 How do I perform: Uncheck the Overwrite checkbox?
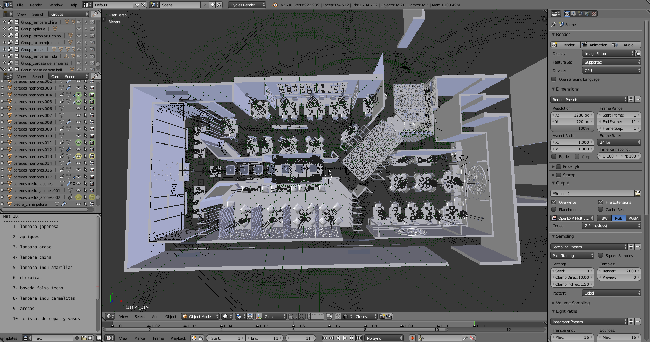554,202
